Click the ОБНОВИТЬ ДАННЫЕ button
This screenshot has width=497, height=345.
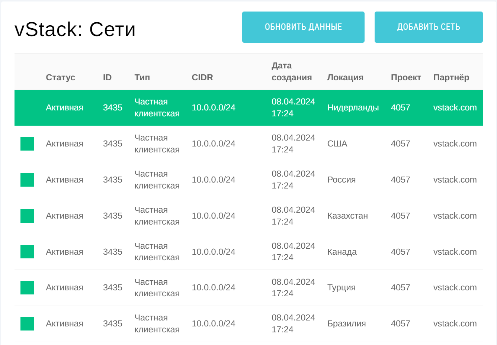tap(303, 27)
